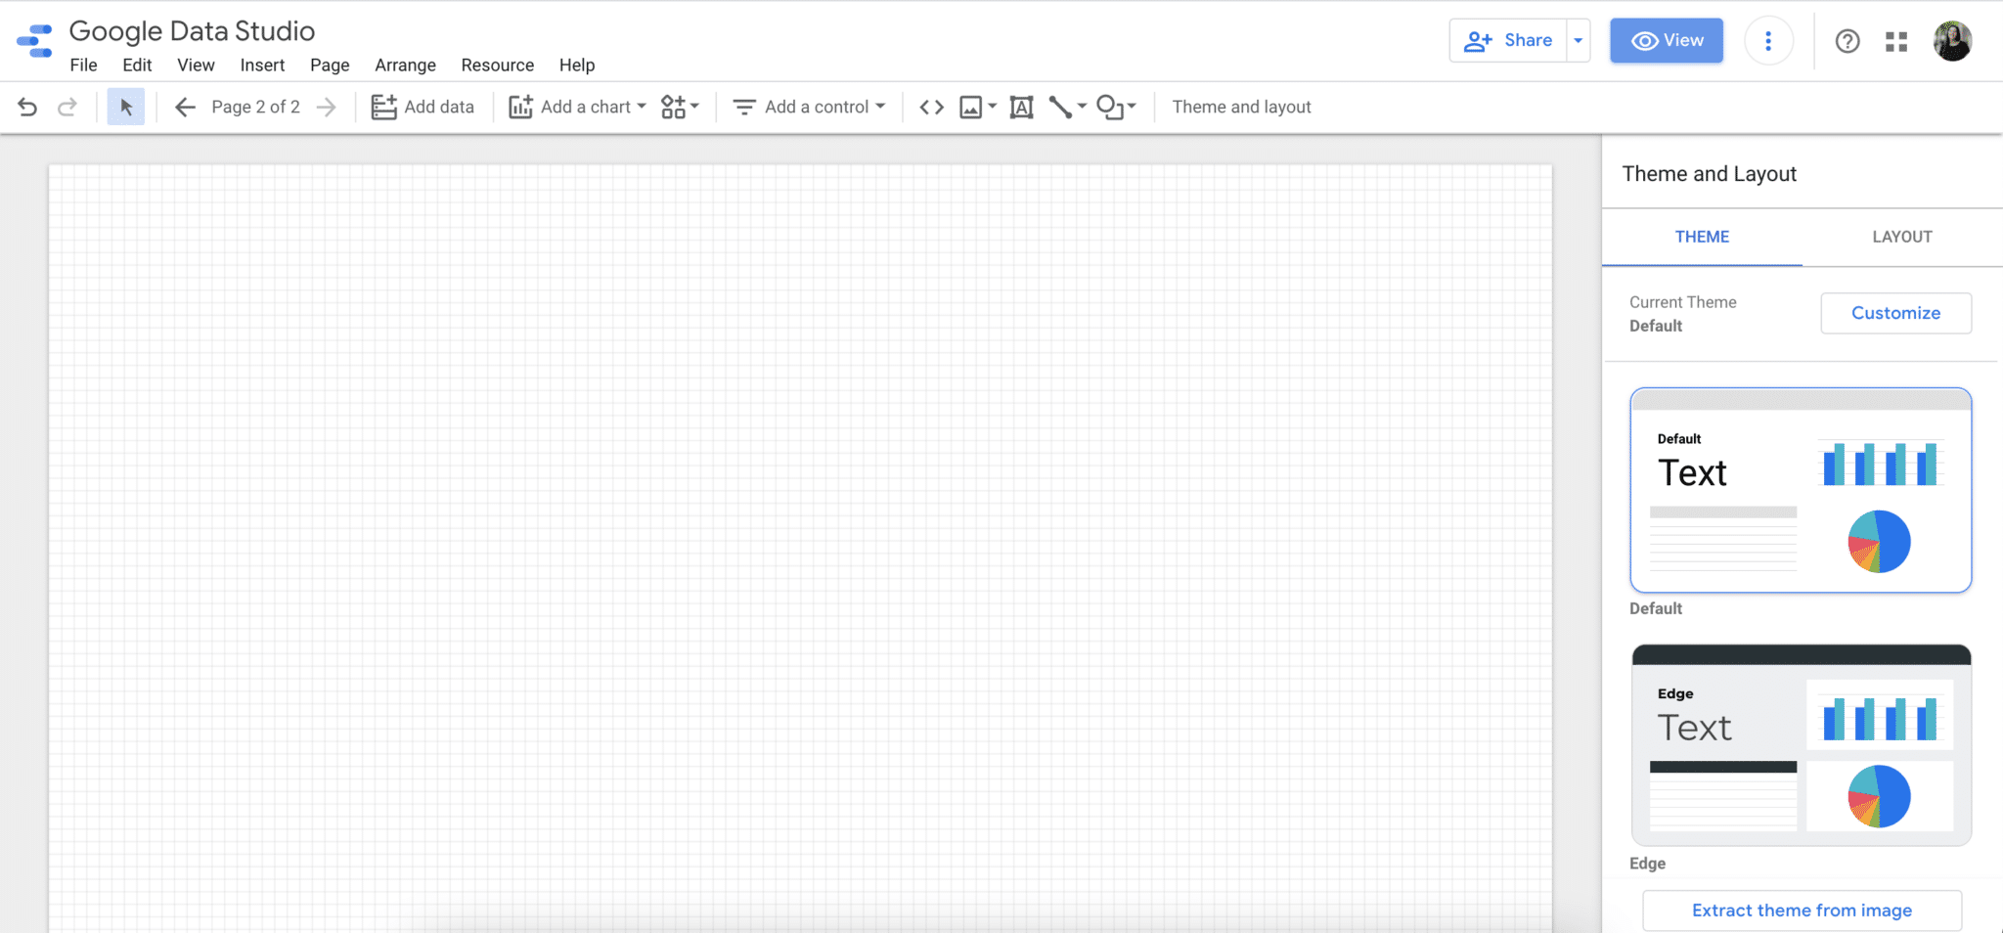Open the Share dropdown arrow
This screenshot has height=933, width=2003.
[1578, 41]
